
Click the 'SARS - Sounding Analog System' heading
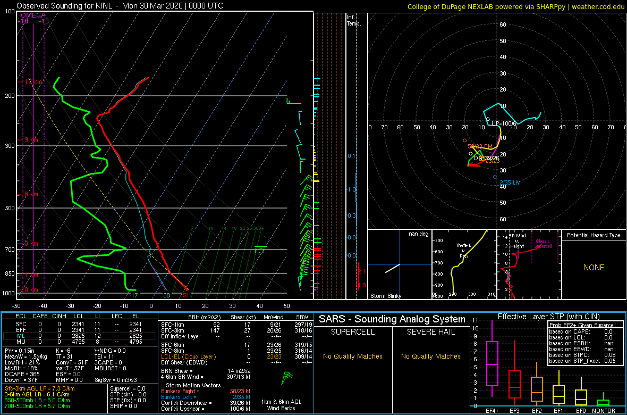point(392,319)
